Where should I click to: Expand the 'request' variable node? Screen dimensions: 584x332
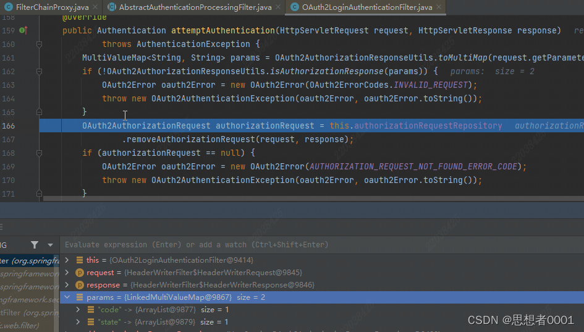pos(67,273)
